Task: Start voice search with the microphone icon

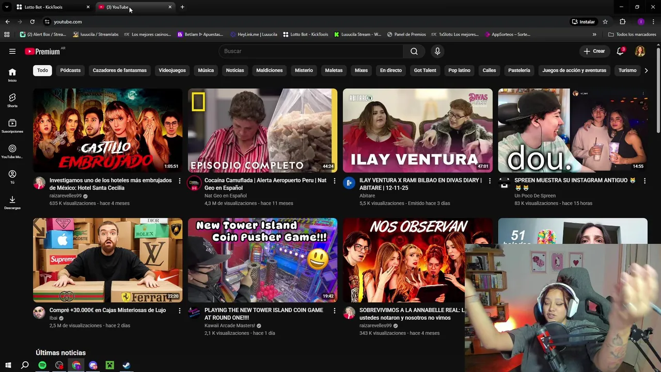Action: point(437,51)
